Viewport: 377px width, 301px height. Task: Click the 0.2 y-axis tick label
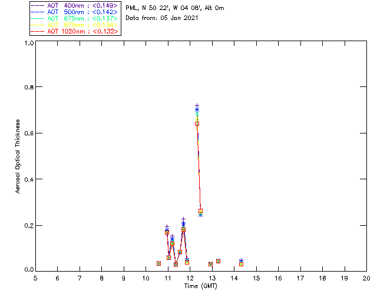(29, 226)
